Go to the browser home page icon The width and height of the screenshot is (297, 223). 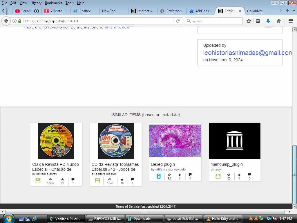point(279,21)
